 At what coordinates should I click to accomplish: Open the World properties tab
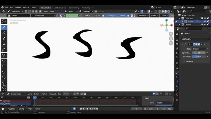tap(177, 57)
